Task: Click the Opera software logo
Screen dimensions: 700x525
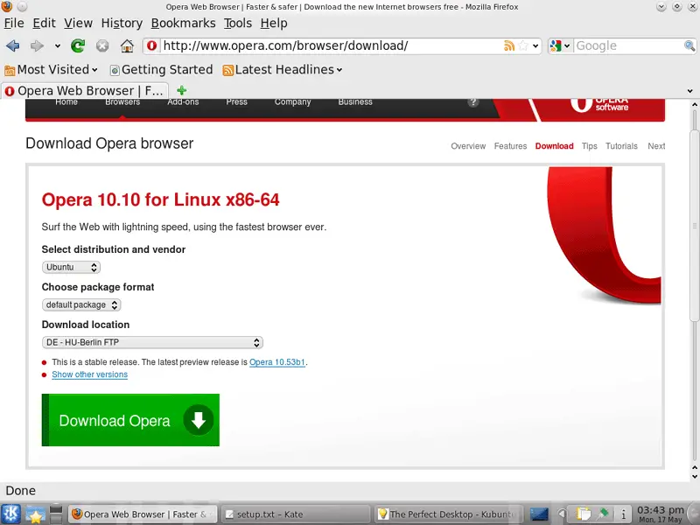Action: pos(599,105)
